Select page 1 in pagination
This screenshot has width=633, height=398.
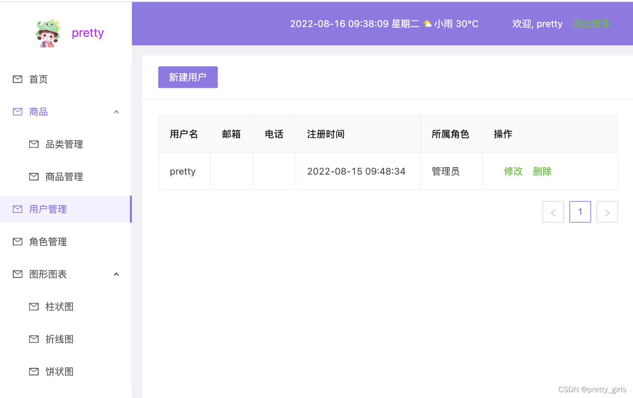click(x=580, y=212)
